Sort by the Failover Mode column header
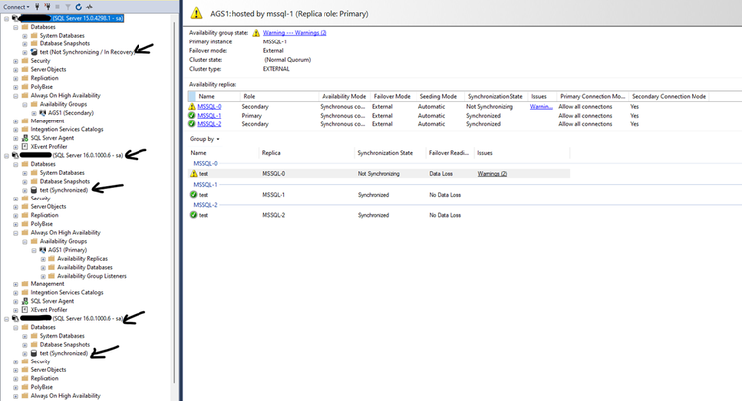The height and width of the screenshot is (401, 742). pos(393,97)
